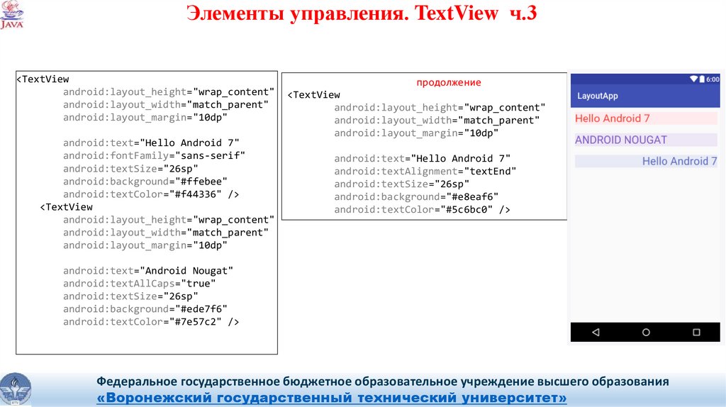Click the battery icon in phone status bar
Viewport: 726px width, 407px height.
tap(702, 79)
